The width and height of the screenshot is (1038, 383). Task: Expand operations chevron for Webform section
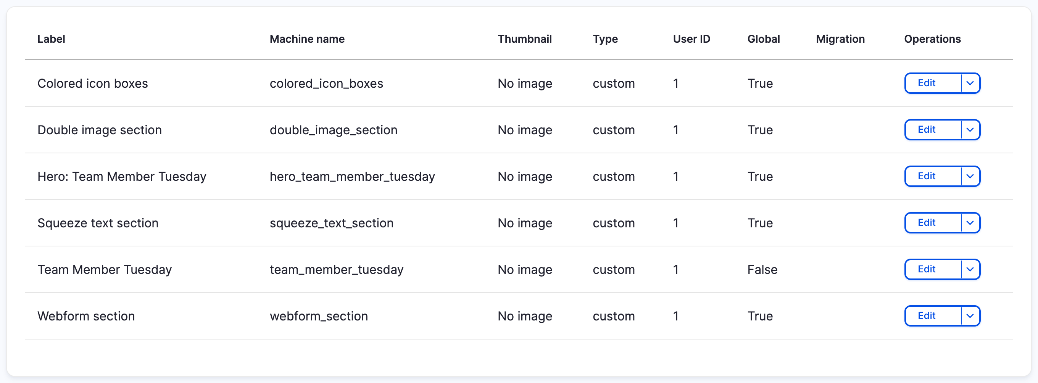(x=970, y=316)
